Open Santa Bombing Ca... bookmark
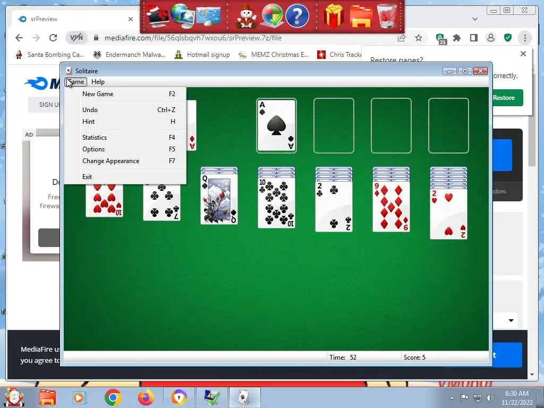Screen dimensions: 544x408 pos(50,55)
